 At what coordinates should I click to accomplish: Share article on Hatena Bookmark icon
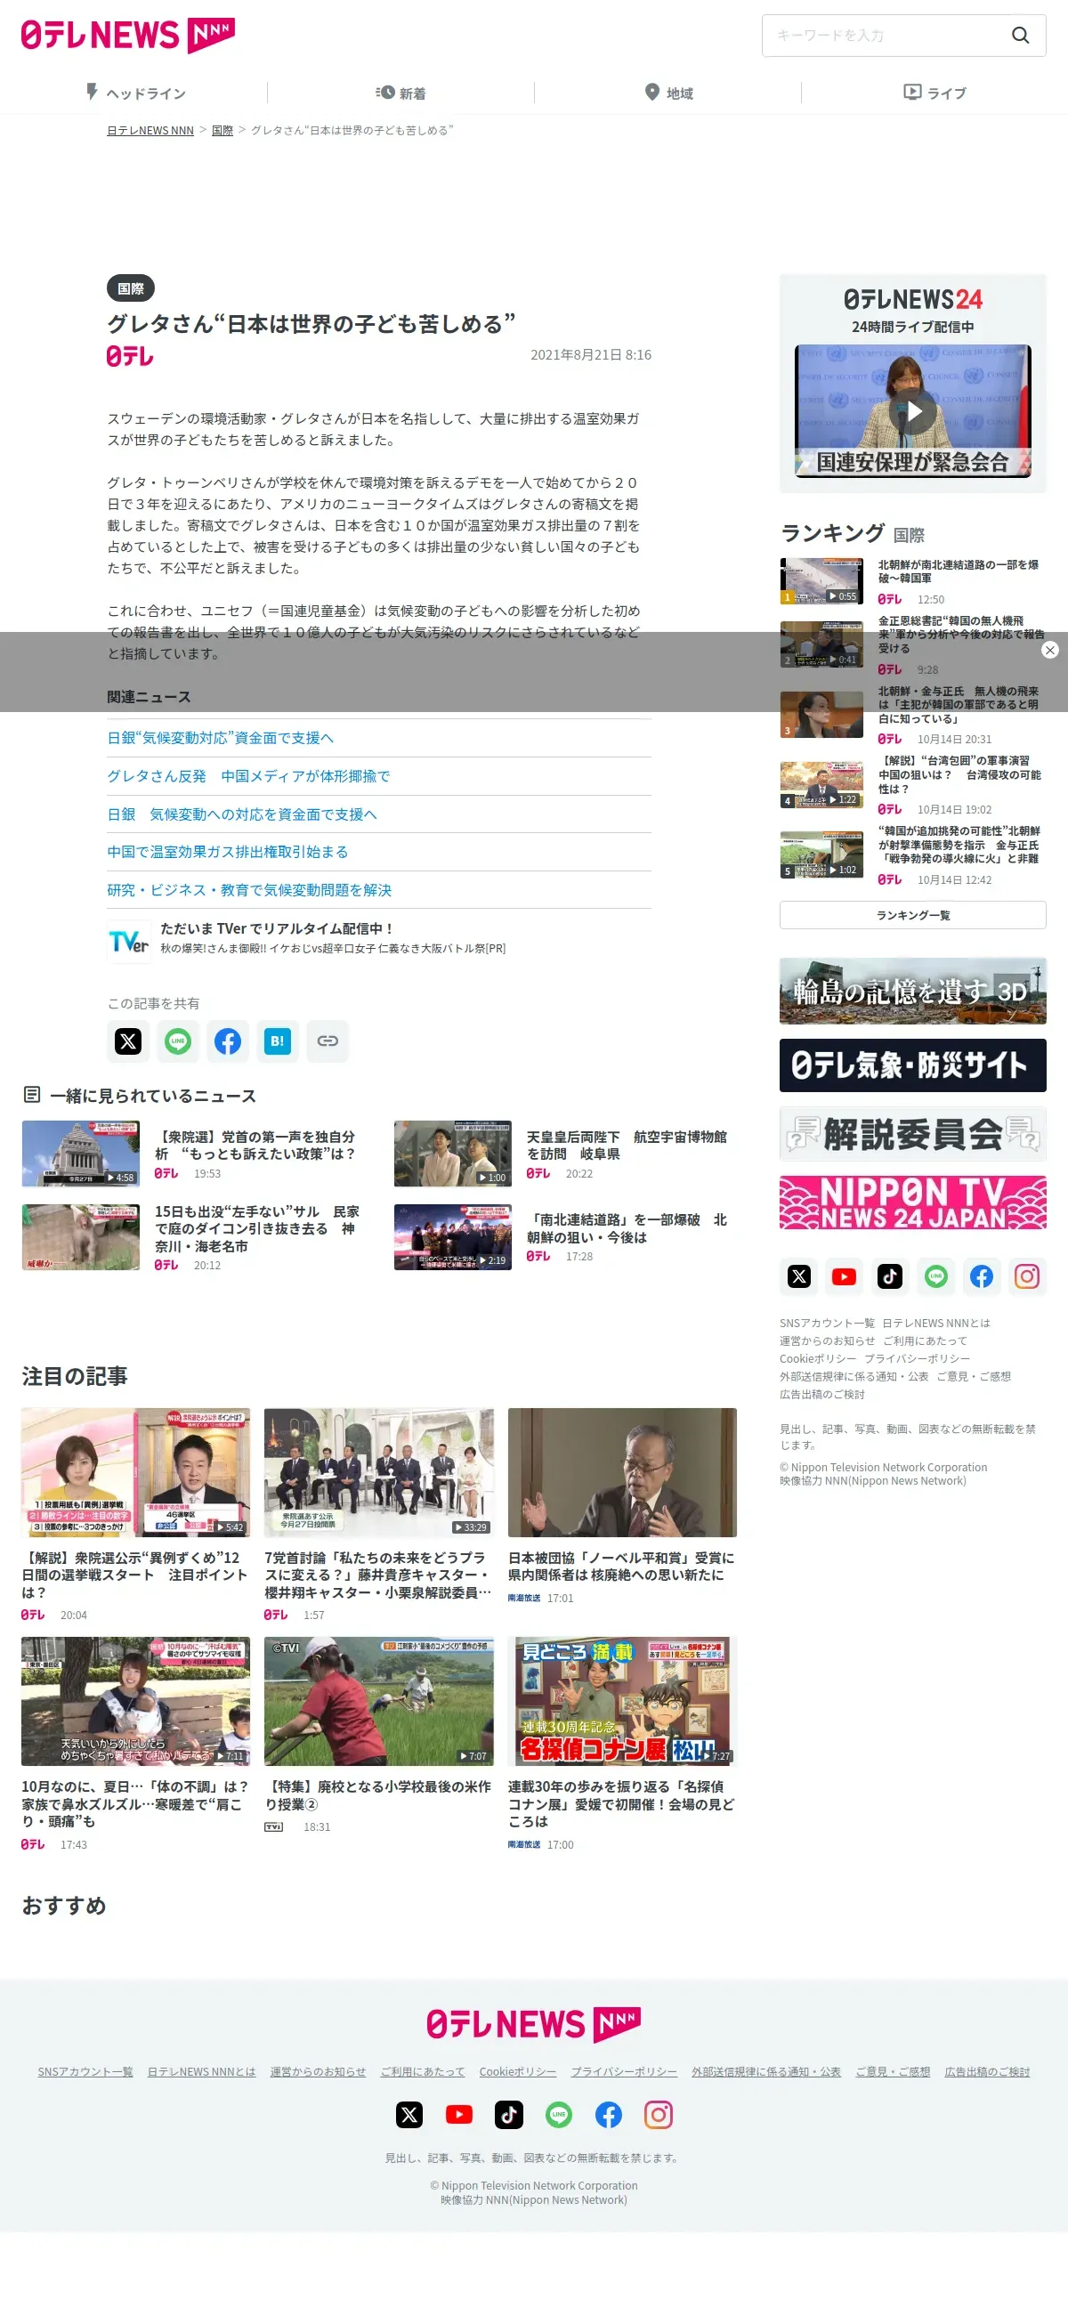coord(278,1041)
